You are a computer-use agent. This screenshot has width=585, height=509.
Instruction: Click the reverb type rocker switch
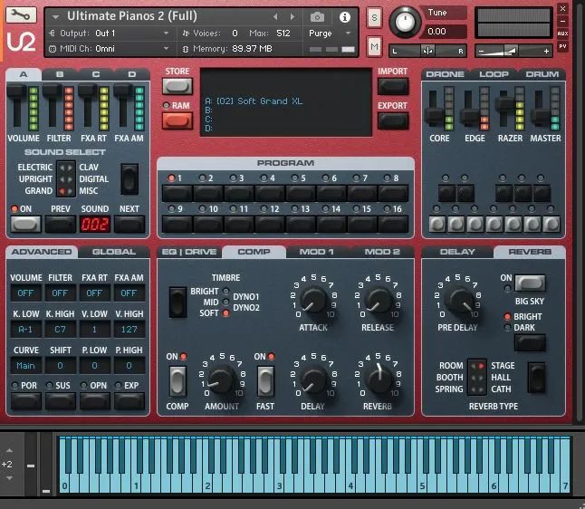tap(537, 378)
